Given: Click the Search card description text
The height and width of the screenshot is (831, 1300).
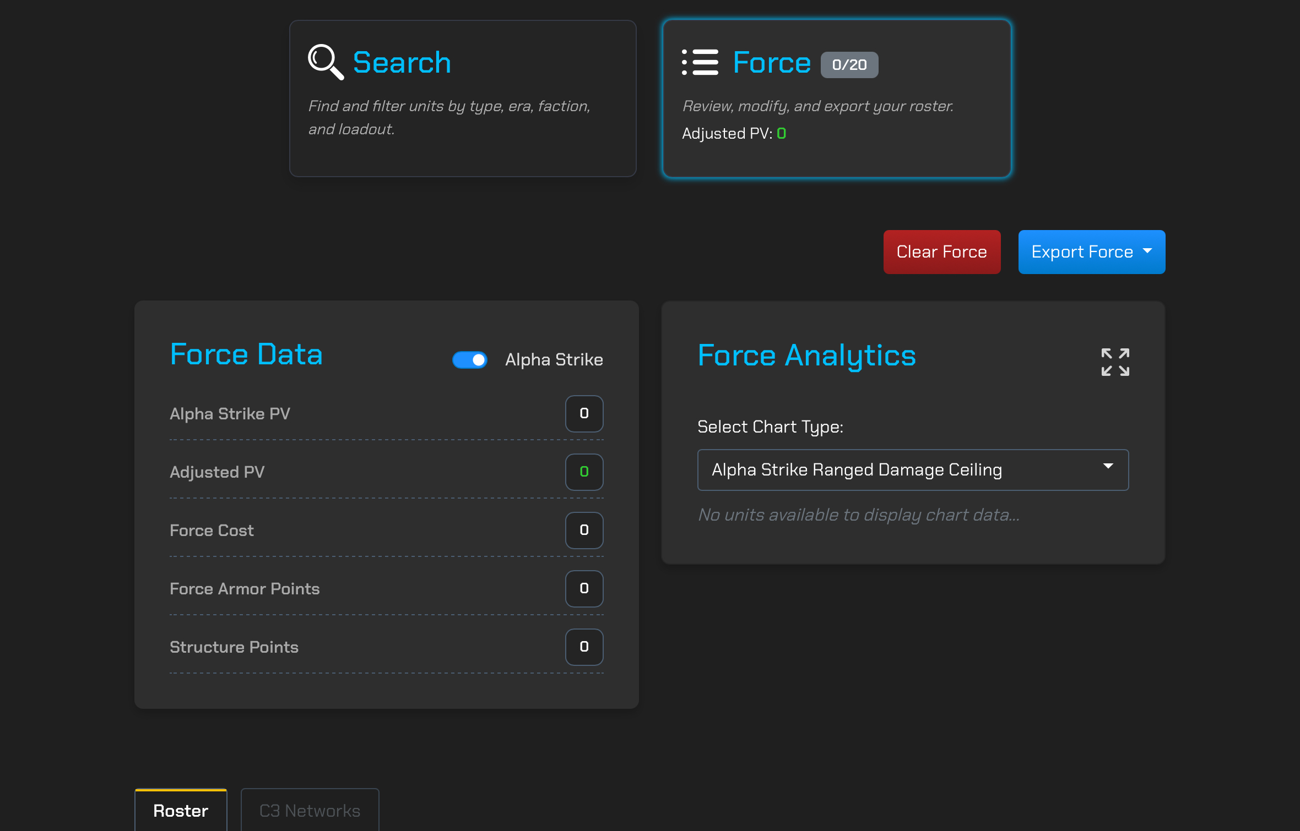Looking at the screenshot, I should point(448,117).
